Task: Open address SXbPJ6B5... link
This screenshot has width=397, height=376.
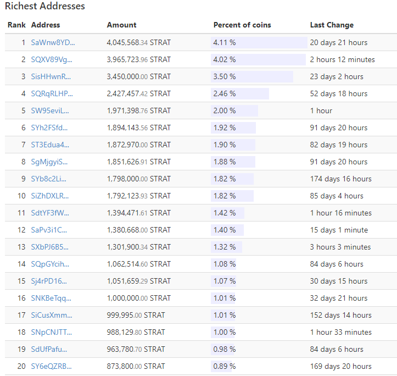Action: (49, 247)
